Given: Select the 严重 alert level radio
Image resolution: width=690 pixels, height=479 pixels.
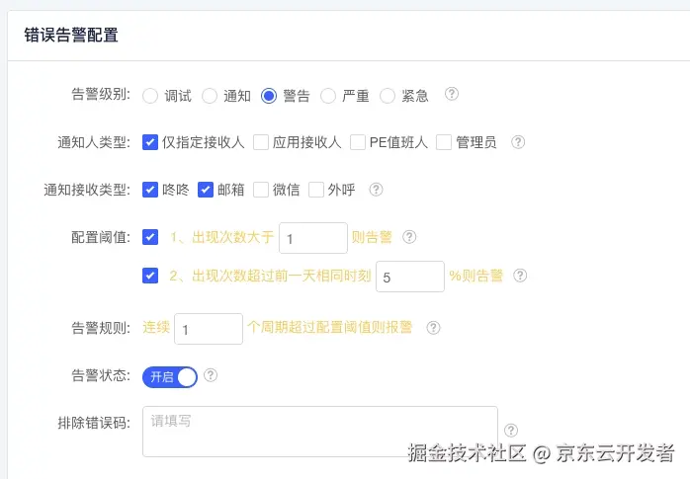Looking at the screenshot, I should coord(328,96).
